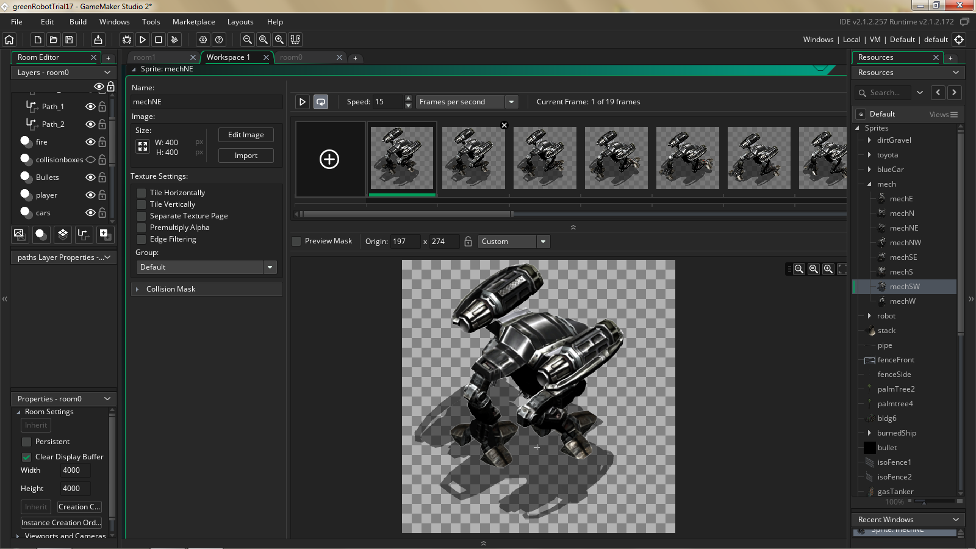Open Game Options gear icon in toolbar
The height and width of the screenshot is (549, 976).
click(203, 40)
